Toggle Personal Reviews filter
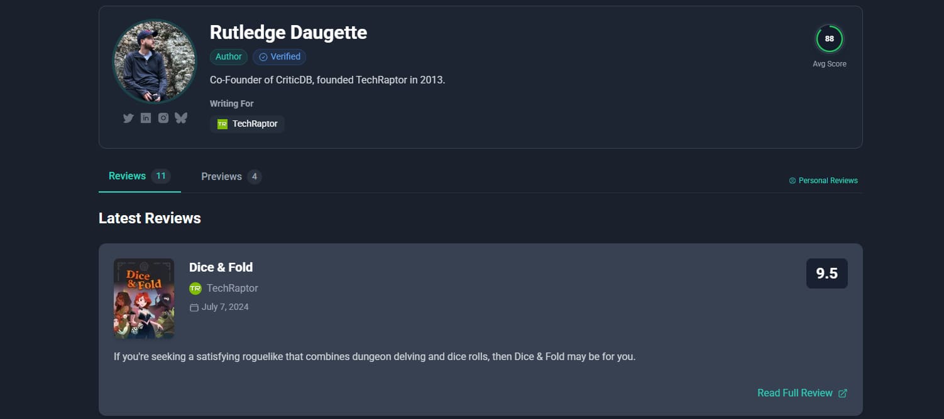This screenshot has height=419, width=944. coord(823,181)
